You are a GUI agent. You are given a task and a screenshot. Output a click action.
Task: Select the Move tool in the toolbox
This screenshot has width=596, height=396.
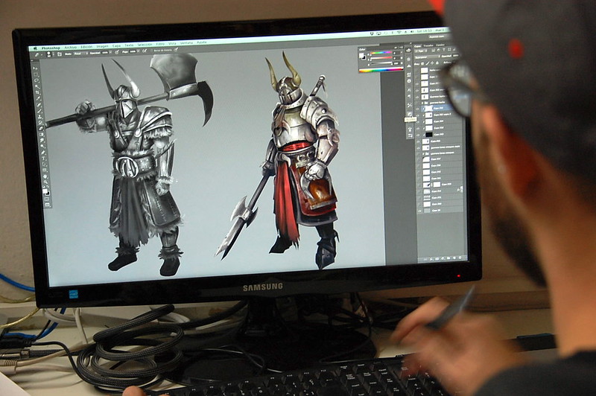35,68
